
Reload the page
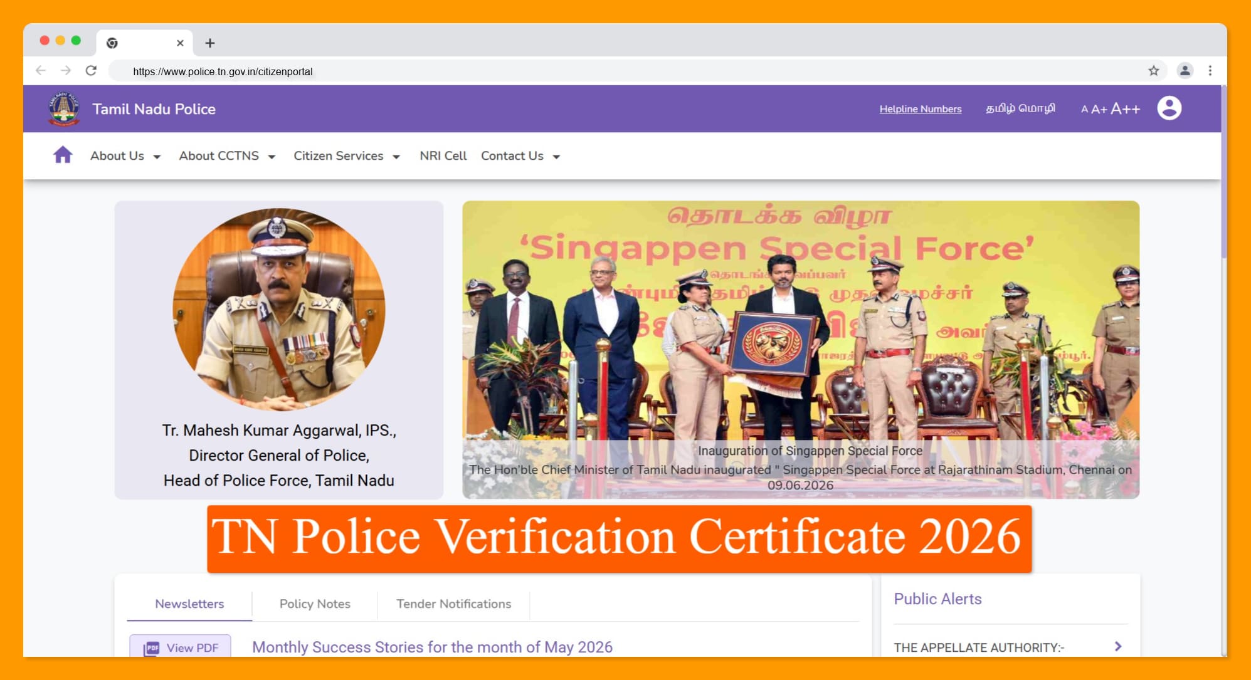pos(91,70)
